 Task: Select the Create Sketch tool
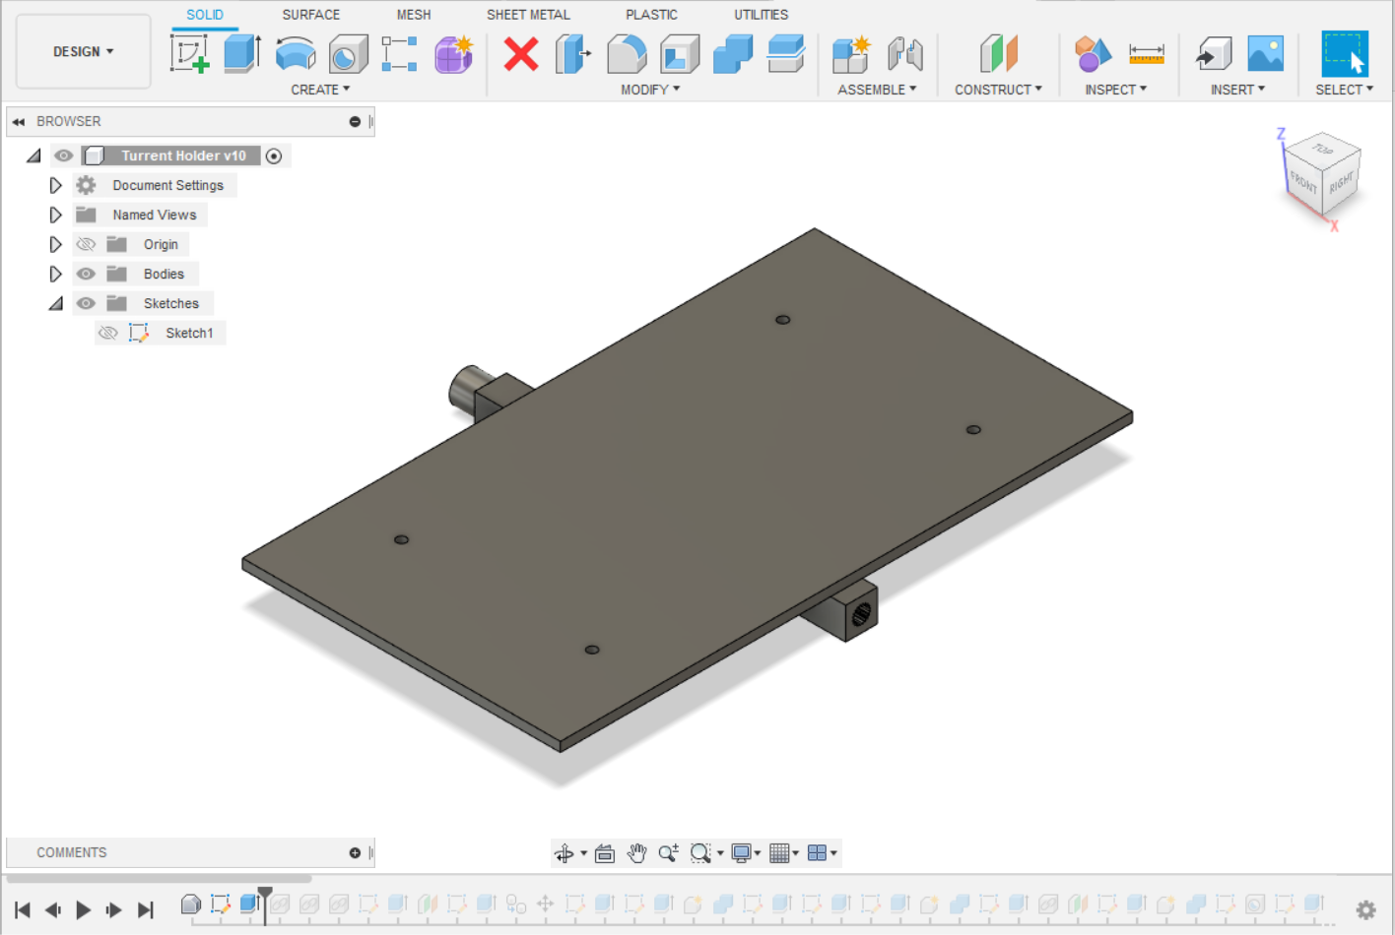(x=189, y=53)
